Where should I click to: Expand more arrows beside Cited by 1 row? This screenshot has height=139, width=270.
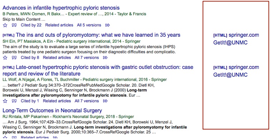tap(105, 101)
